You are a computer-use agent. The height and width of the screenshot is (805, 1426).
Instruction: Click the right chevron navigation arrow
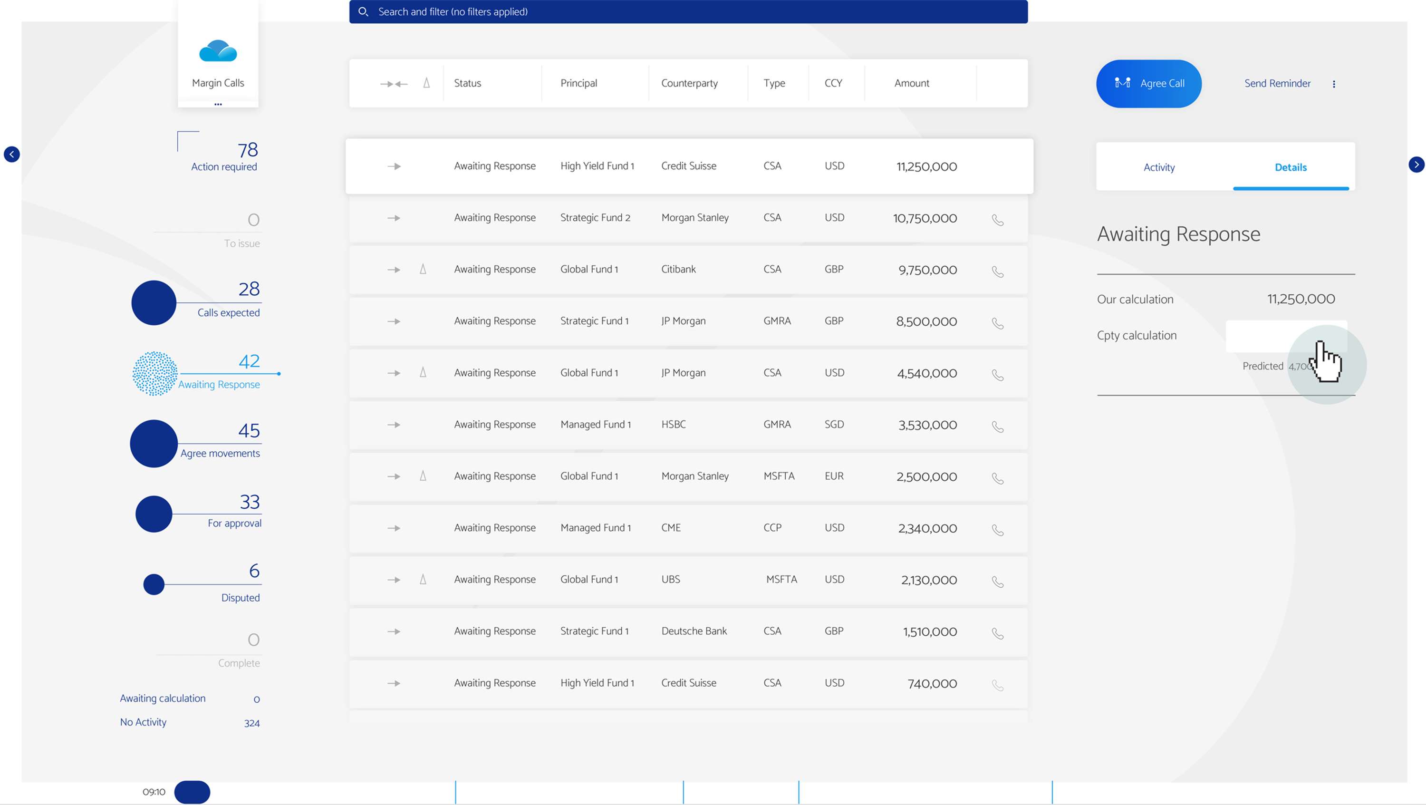click(1416, 165)
